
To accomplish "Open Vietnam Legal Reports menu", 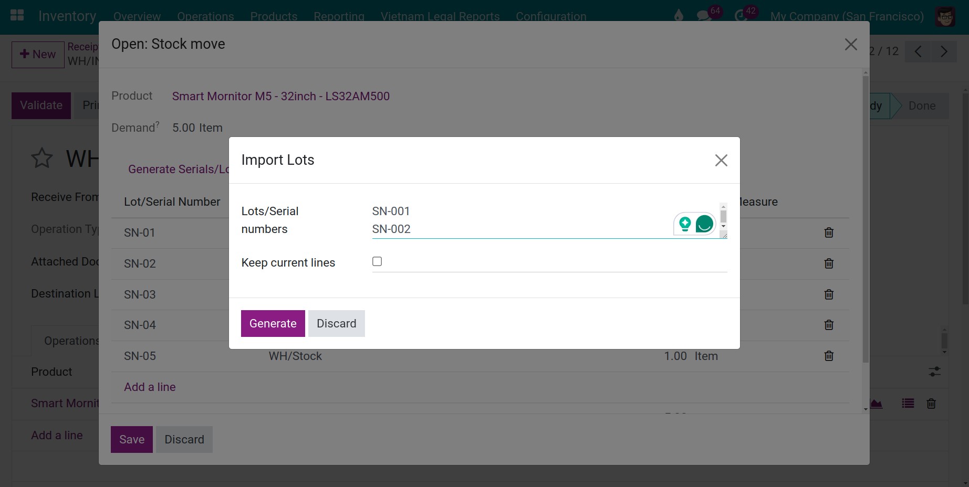I will pyautogui.click(x=440, y=16).
